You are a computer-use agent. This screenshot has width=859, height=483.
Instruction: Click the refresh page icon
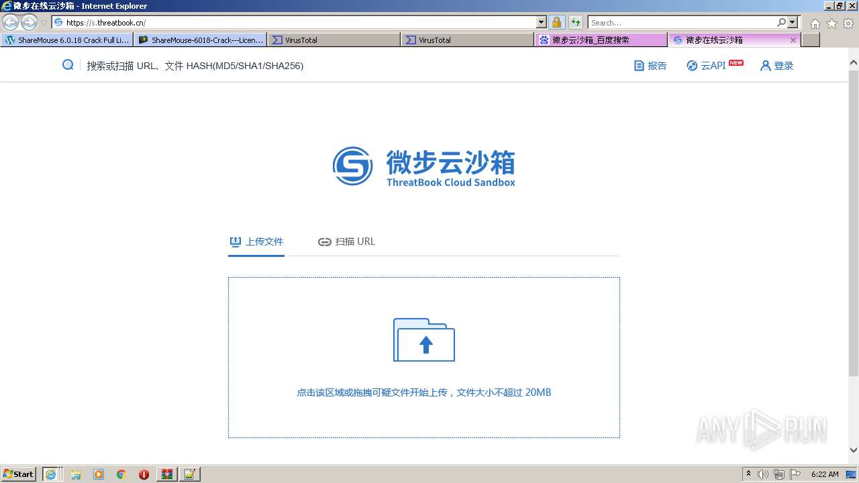point(576,22)
